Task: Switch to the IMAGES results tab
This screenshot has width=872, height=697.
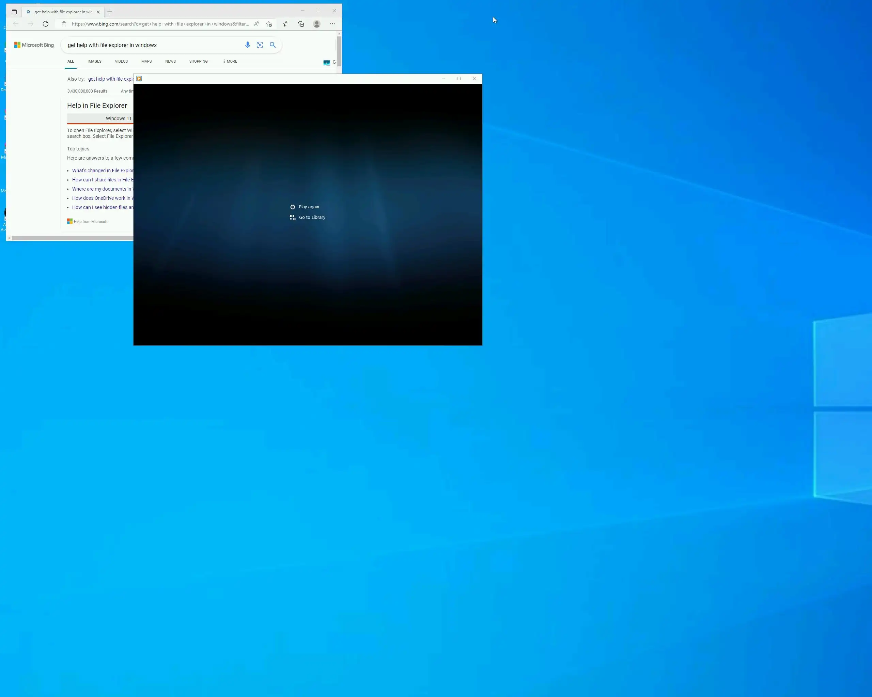Action: click(94, 61)
